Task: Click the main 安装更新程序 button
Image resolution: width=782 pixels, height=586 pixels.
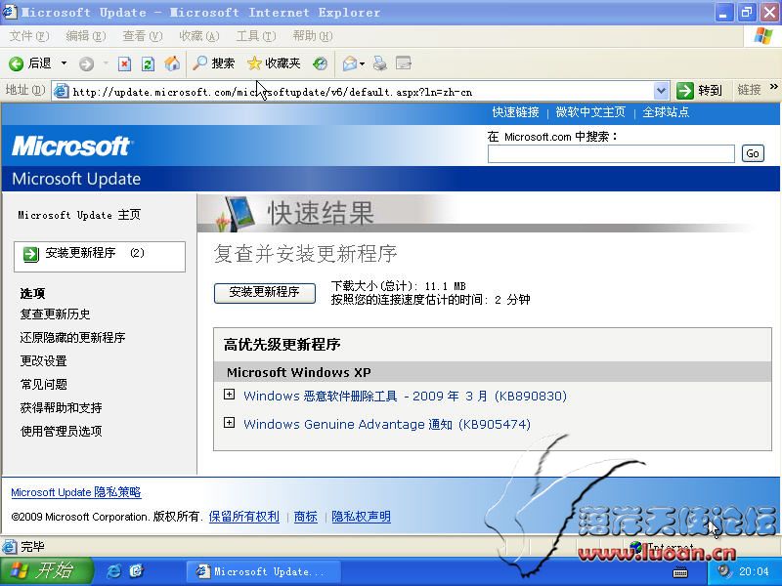Action: pyautogui.click(x=264, y=292)
